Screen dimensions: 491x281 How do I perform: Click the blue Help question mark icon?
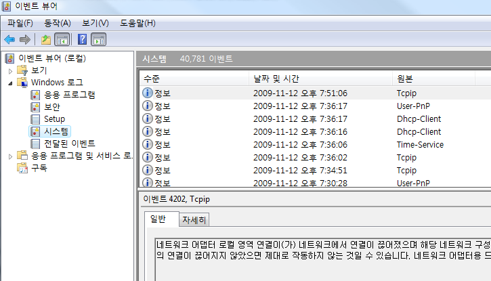tap(82, 40)
